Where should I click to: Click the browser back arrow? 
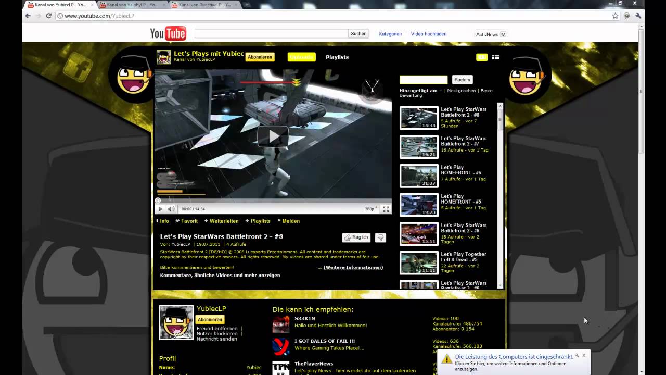[x=28, y=16]
